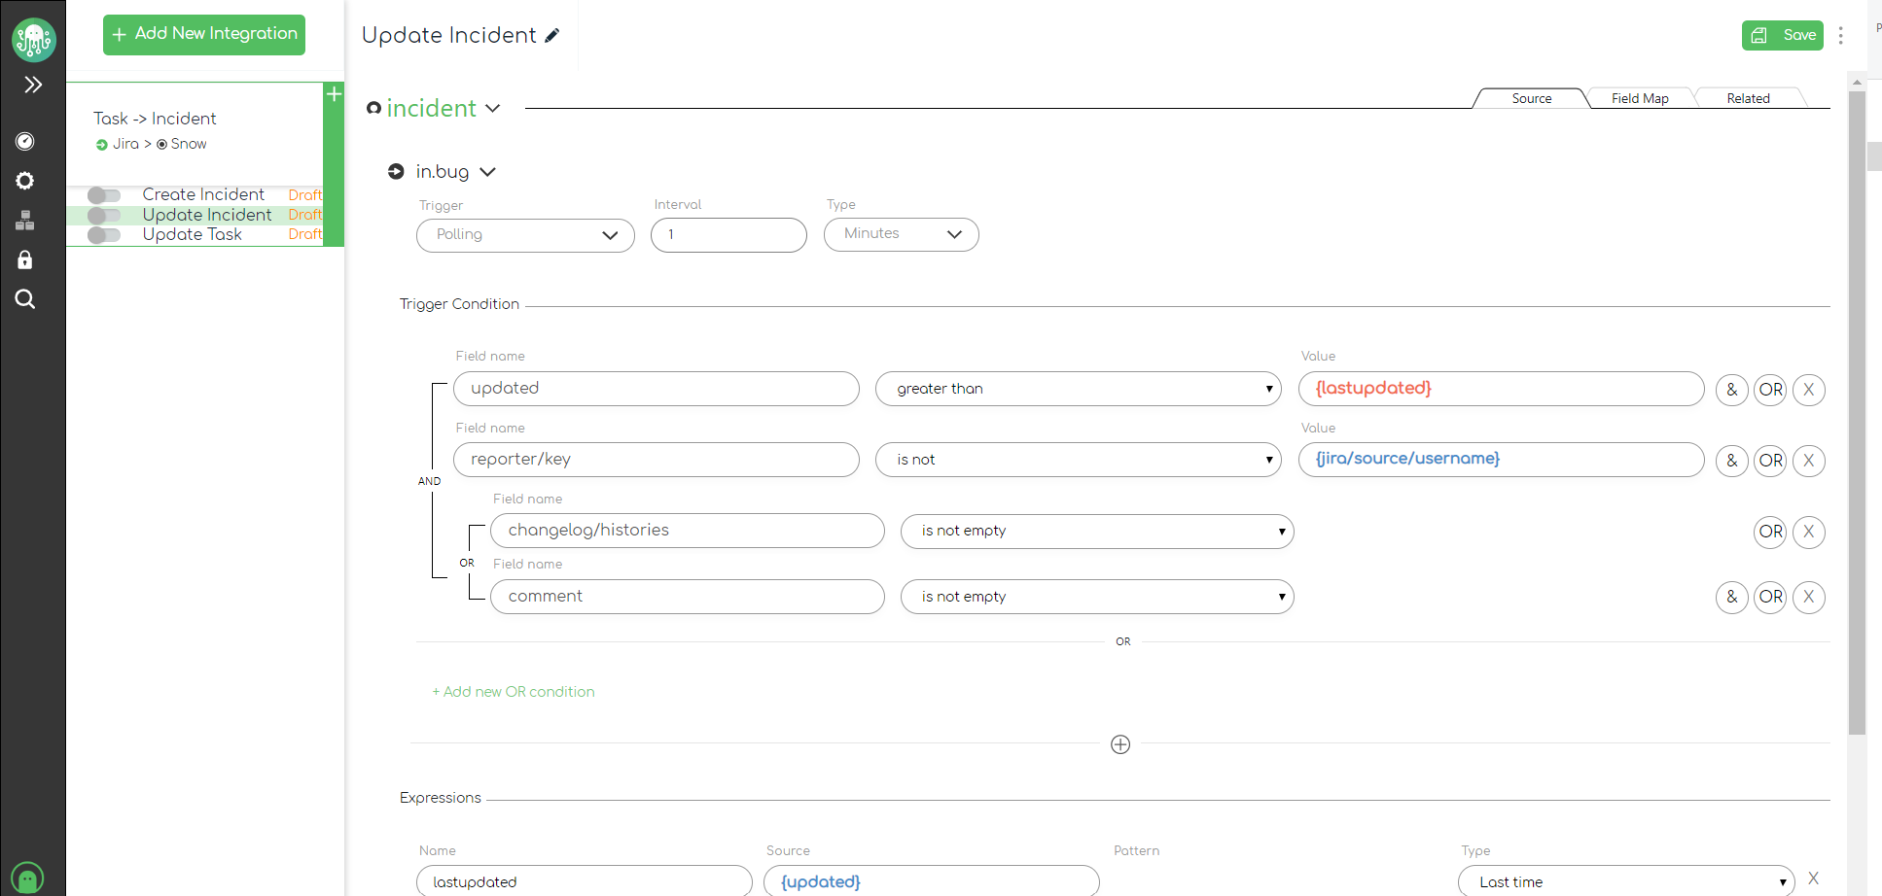The image size is (1882, 896).
Task: Switch to the Related tab
Action: tap(1748, 98)
